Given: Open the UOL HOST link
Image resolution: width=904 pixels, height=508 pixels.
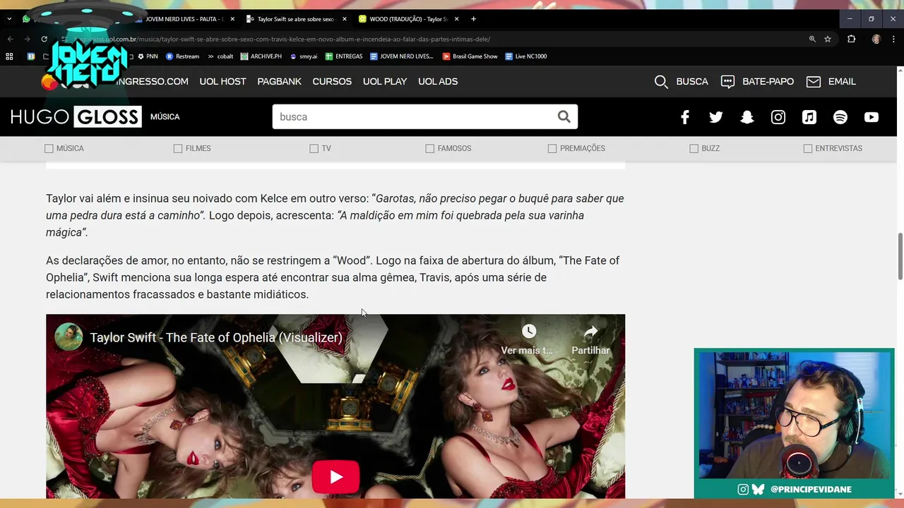Looking at the screenshot, I should point(222,82).
